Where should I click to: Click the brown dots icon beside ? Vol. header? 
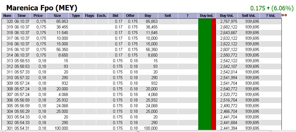pos(284,15)
